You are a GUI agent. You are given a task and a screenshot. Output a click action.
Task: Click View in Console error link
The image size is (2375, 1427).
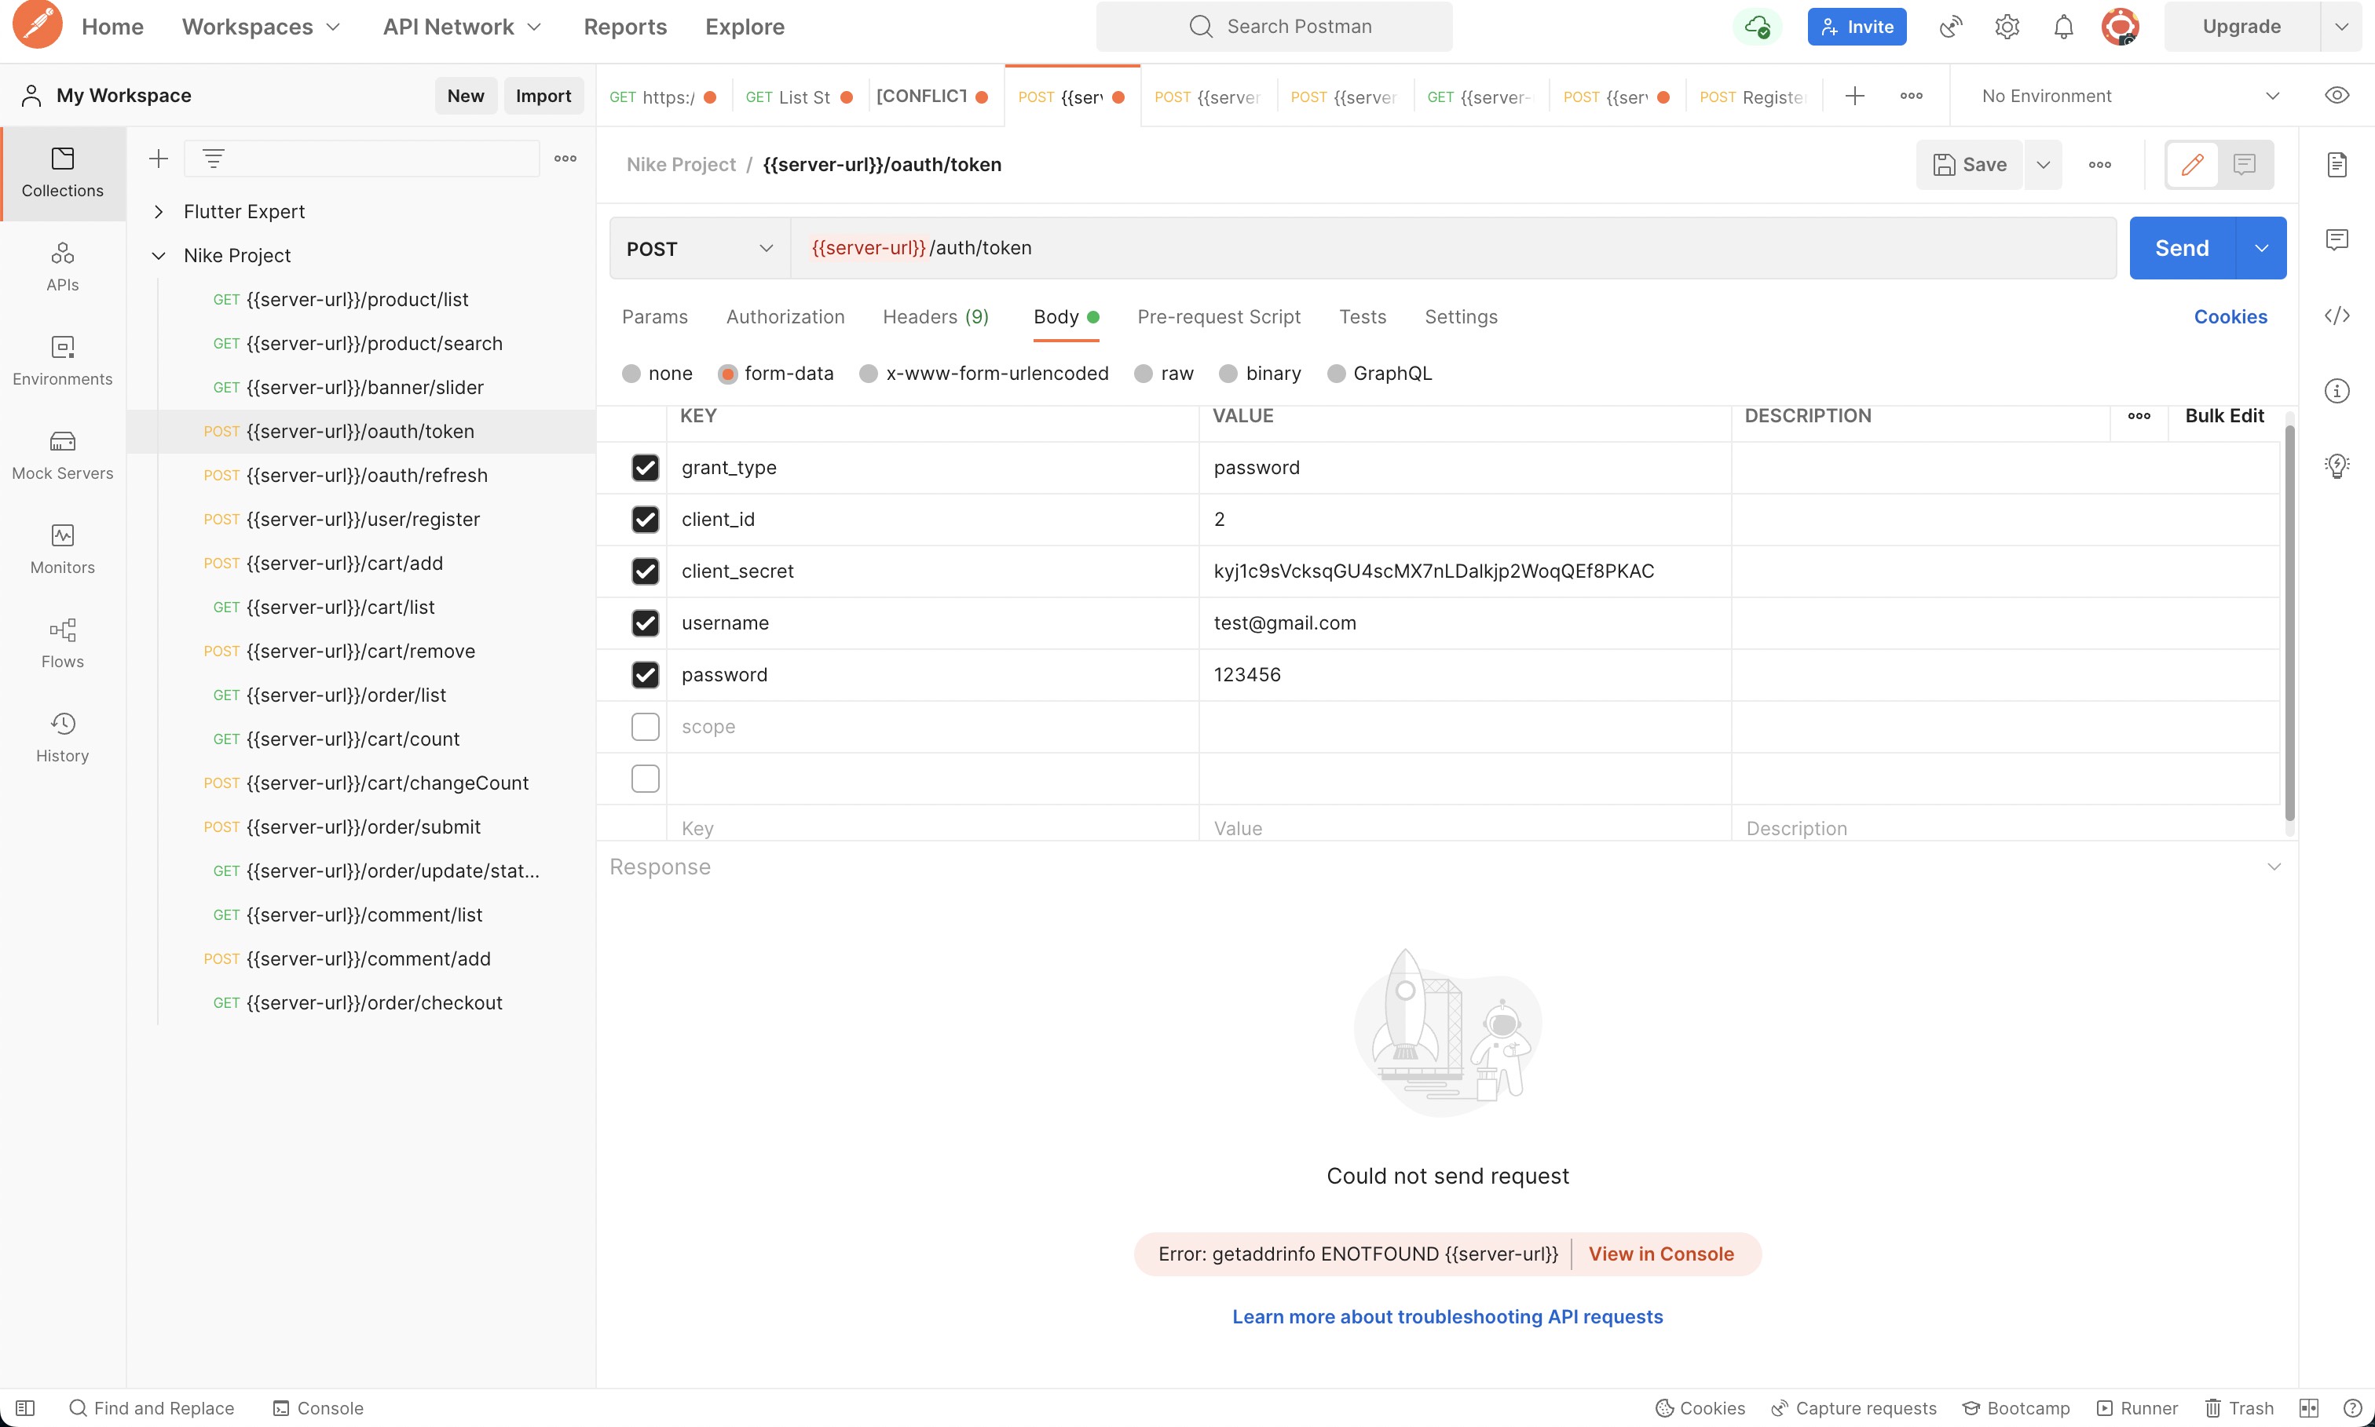point(1661,1253)
